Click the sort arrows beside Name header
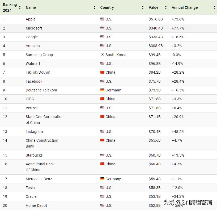Image resolution: width=217 pixels, height=210 pixels. coord(94,7)
